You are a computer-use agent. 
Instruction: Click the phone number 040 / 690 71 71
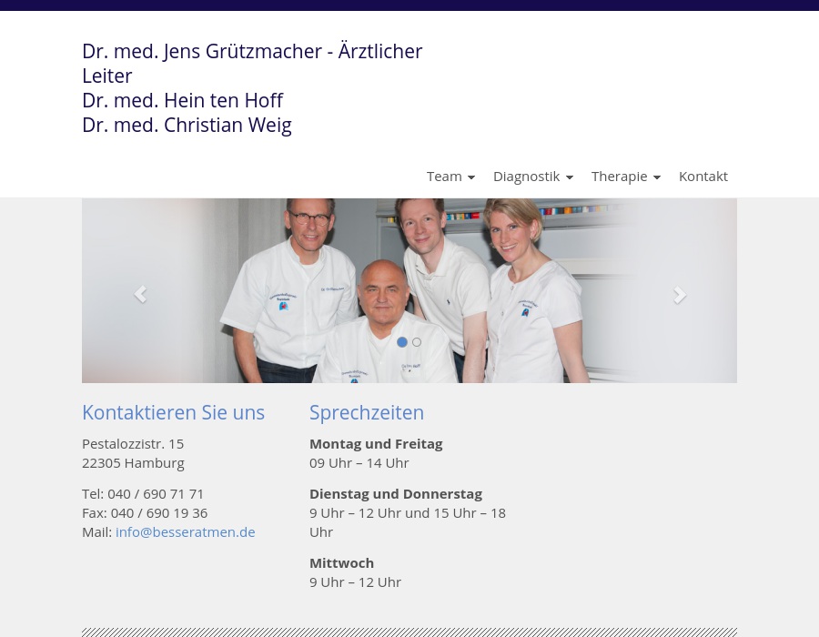[x=156, y=493]
